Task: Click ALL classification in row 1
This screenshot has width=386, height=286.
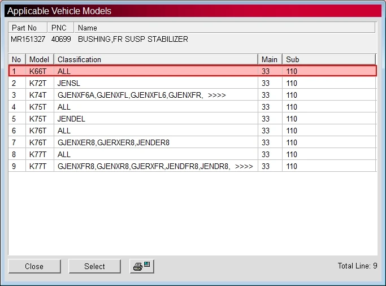Action: (x=64, y=71)
